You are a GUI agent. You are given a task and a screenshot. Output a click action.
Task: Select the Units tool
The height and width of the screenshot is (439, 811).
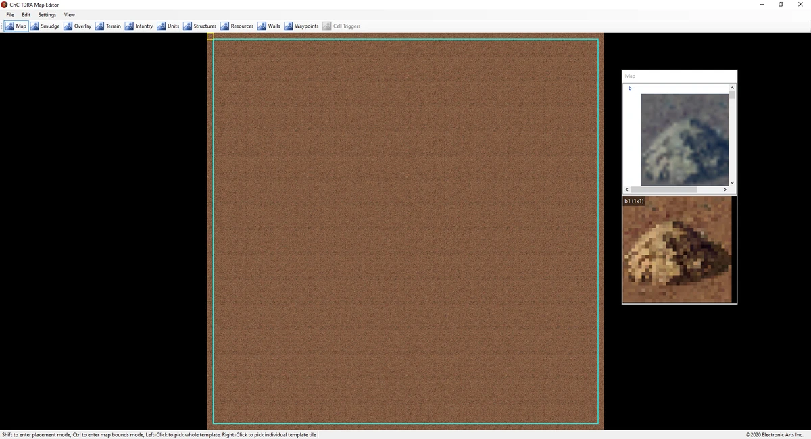point(168,26)
